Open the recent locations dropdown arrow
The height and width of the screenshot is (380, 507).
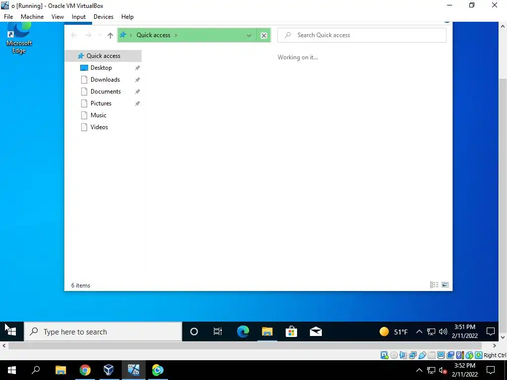click(x=100, y=35)
